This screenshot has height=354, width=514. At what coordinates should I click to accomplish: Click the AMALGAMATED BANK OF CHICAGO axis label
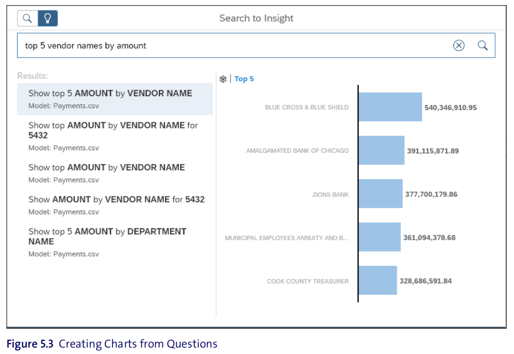click(298, 151)
